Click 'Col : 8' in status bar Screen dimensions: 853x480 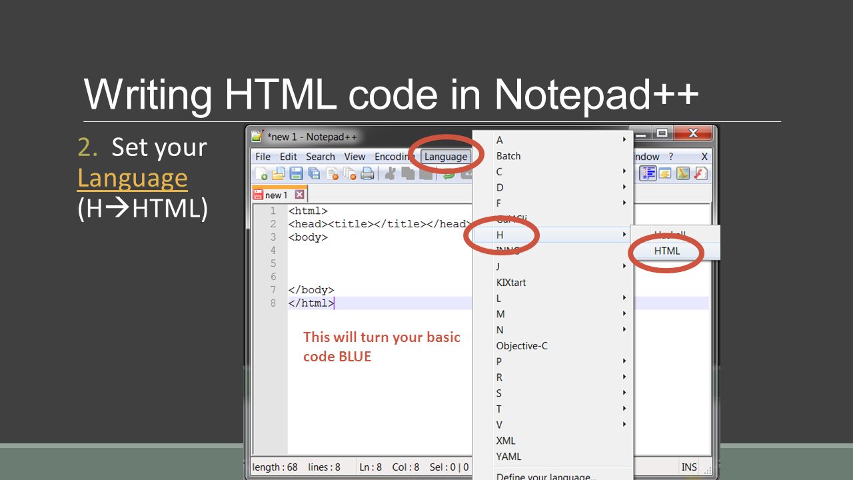406,467
